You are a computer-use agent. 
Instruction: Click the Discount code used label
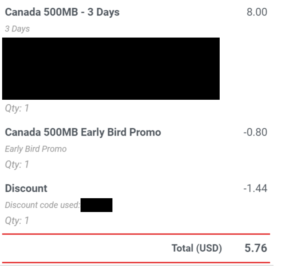(x=42, y=205)
